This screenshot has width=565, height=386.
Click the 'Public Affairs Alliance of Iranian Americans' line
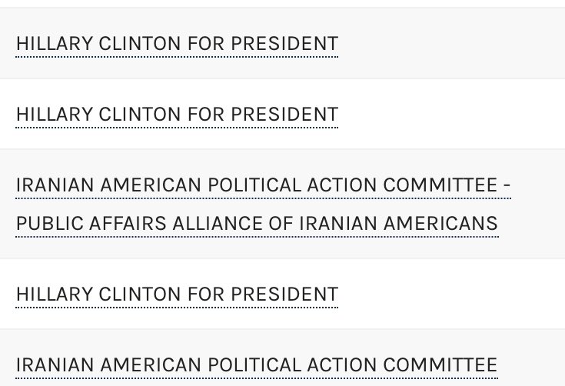coord(257,224)
